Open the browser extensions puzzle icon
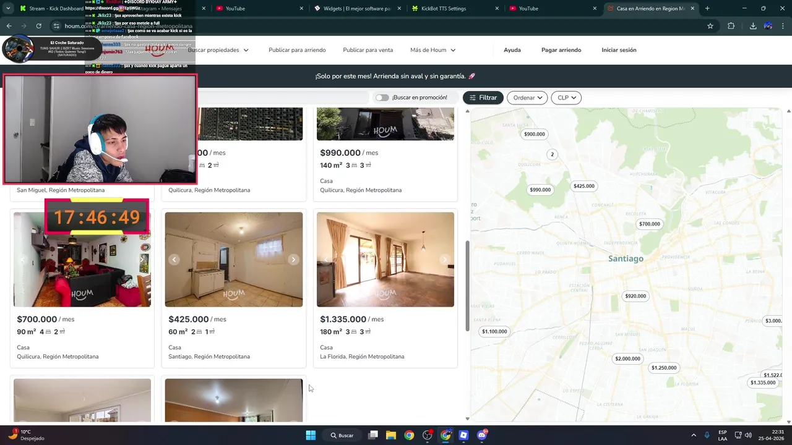The height and width of the screenshot is (445, 792). coord(731,26)
